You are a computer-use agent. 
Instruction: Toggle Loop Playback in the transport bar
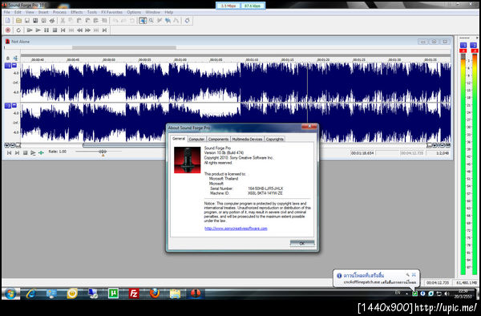tap(18, 30)
